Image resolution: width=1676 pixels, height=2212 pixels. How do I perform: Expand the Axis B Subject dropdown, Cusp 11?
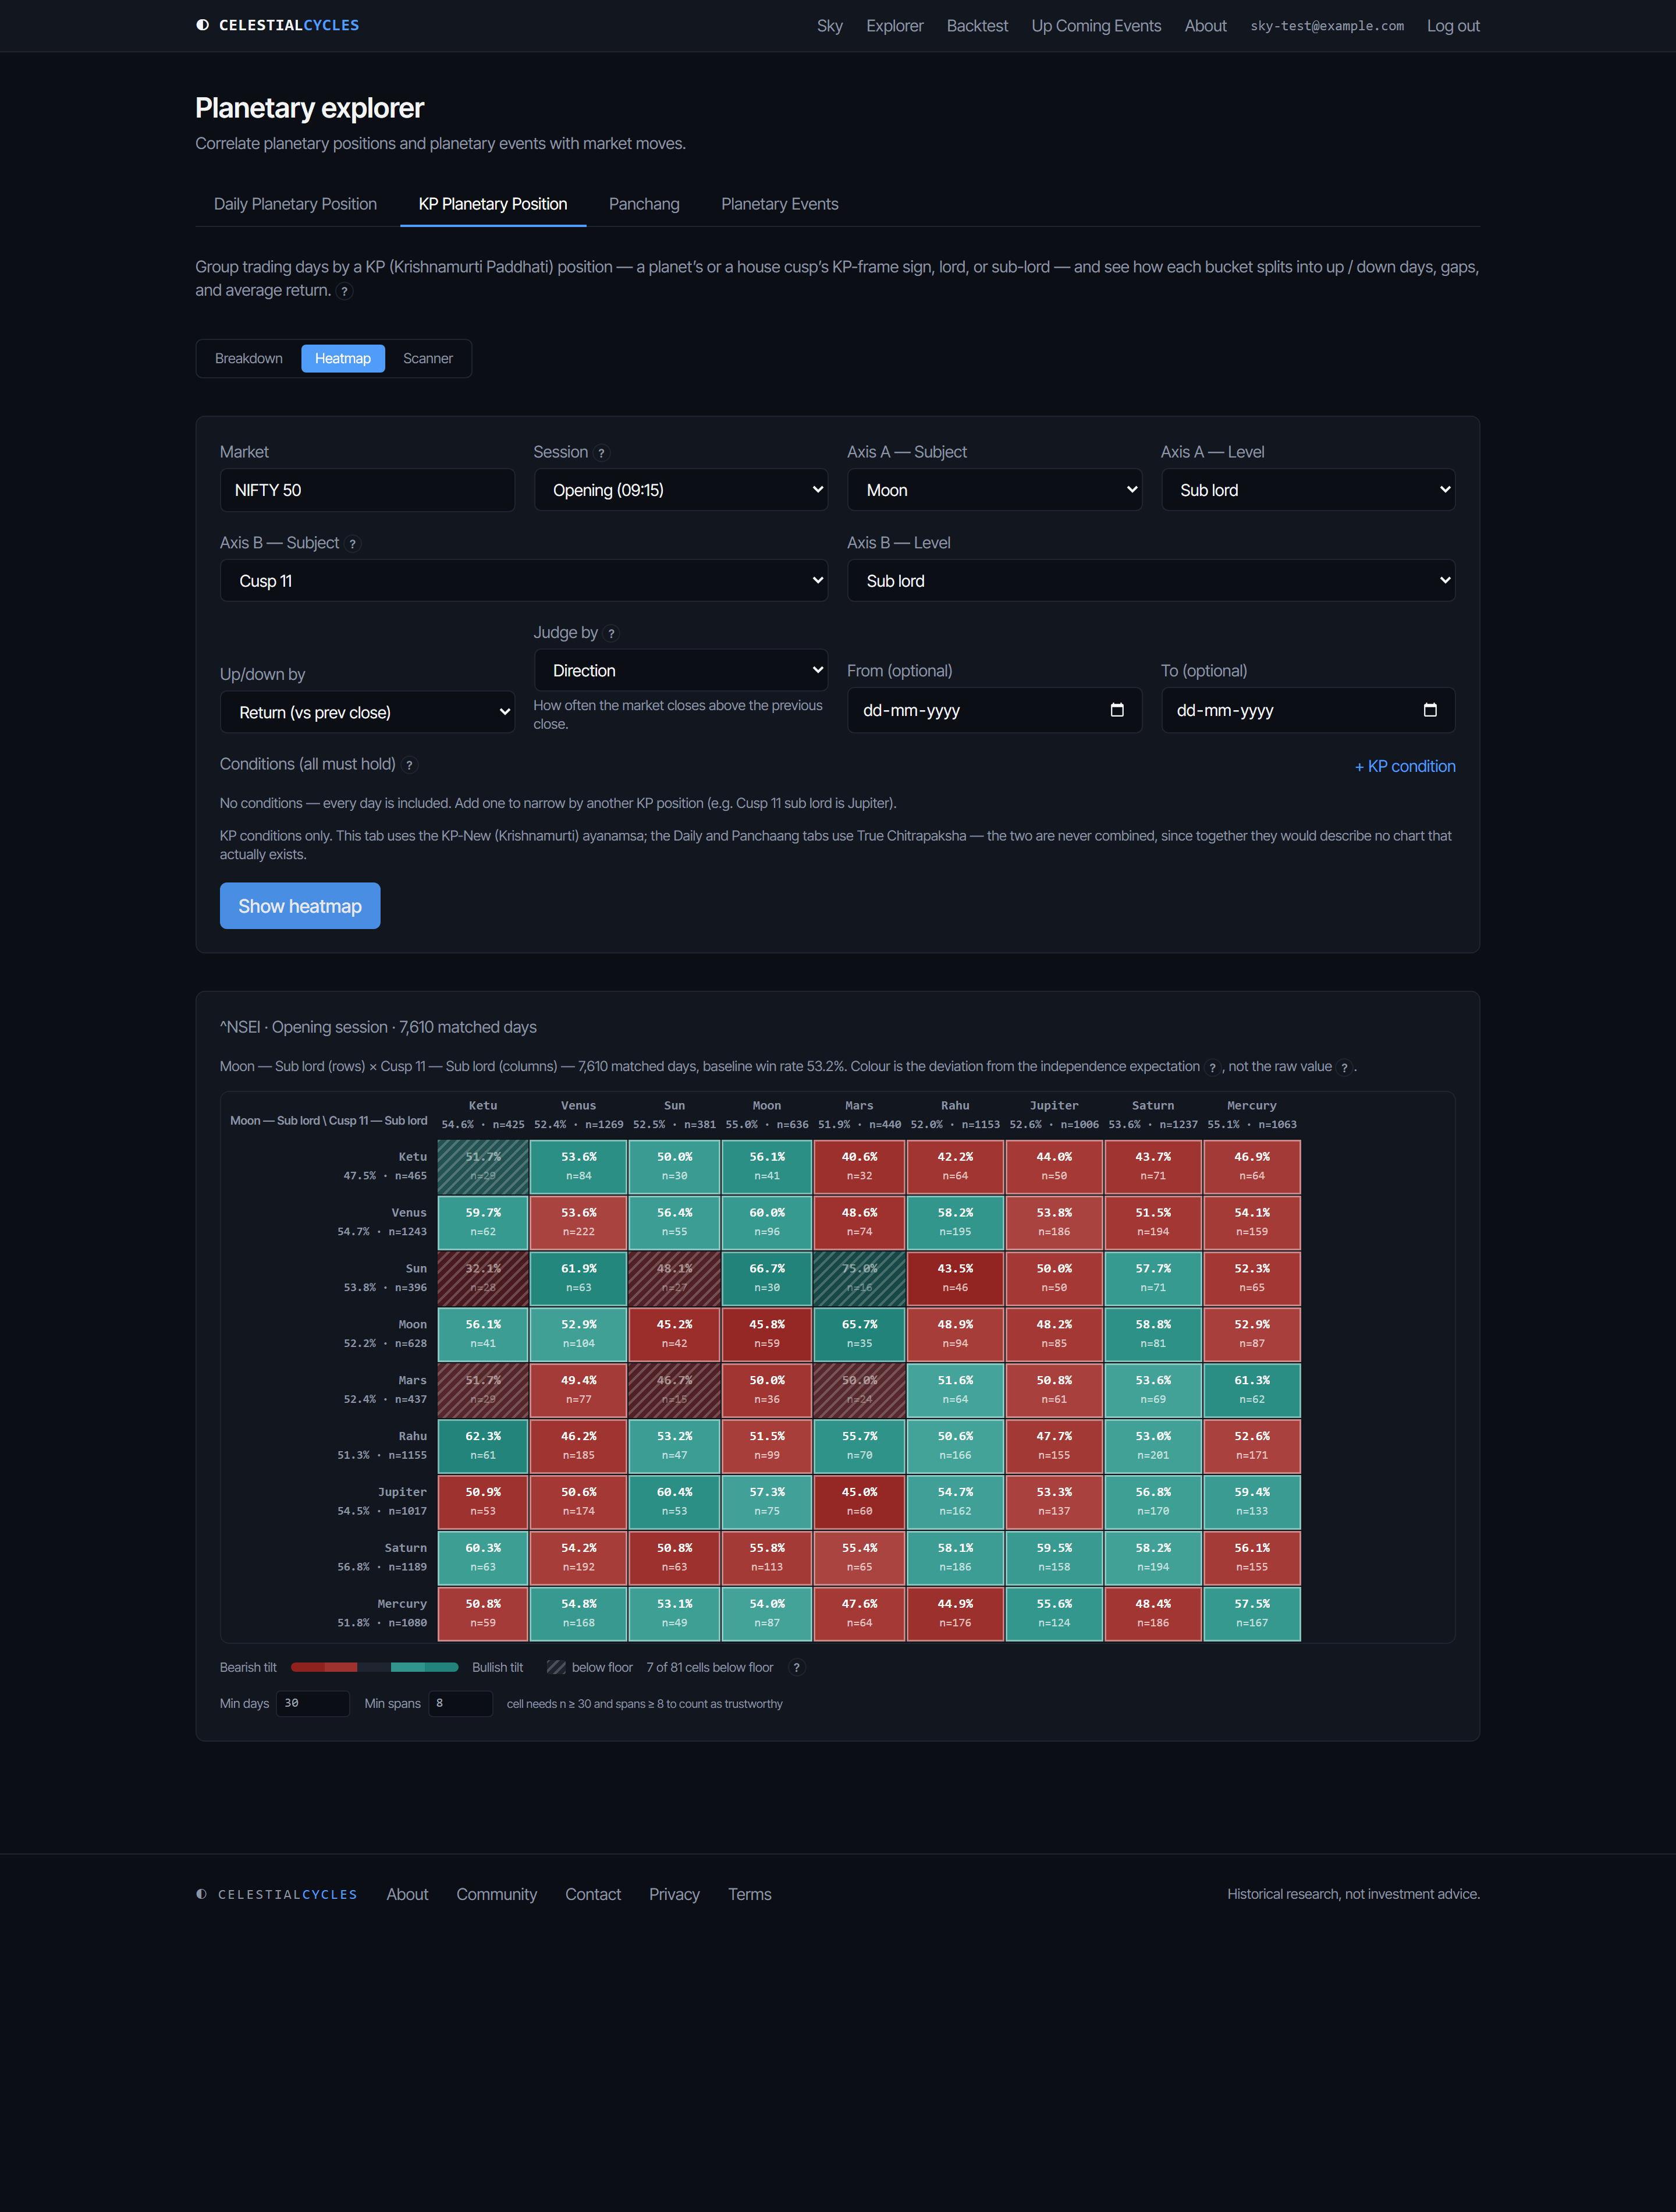tap(524, 581)
